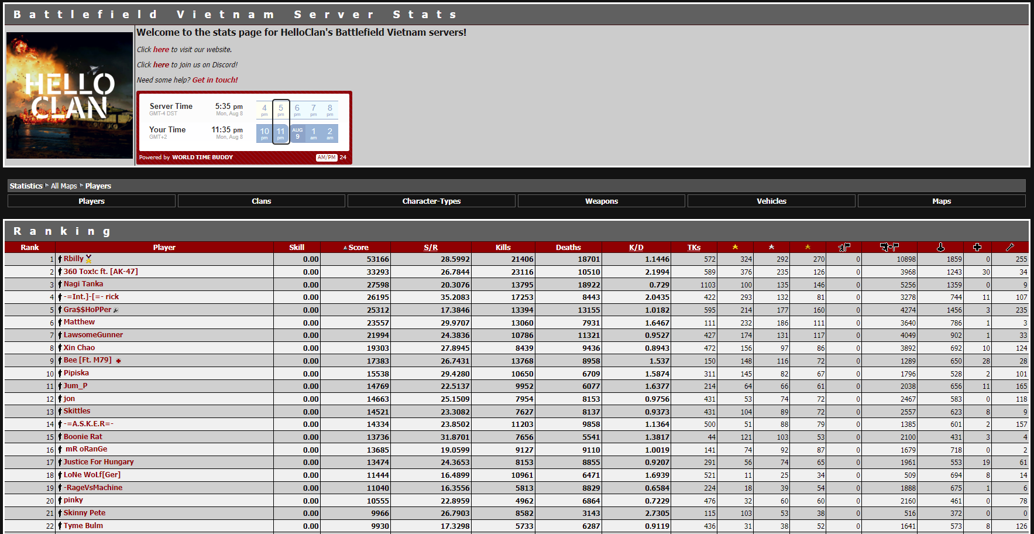This screenshot has width=1034, height=534.
Task: Sort by the medic cross icon column
Action: point(977,247)
